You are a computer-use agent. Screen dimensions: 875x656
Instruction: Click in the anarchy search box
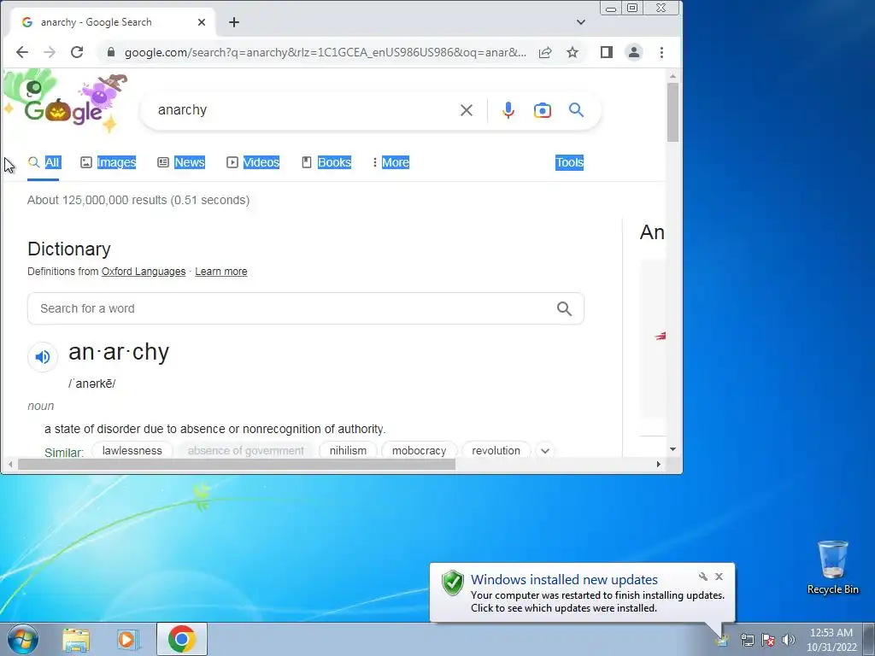pyautogui.click(x=302, y=110)
